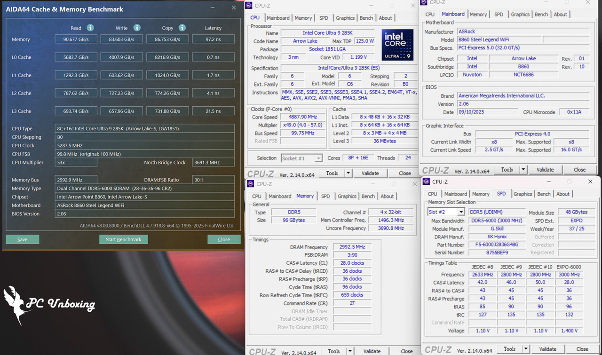Screen dimensions: 602x355
Task: Click the Core Speed value 4887.90 MHz
Action: (x=303, y=117)
